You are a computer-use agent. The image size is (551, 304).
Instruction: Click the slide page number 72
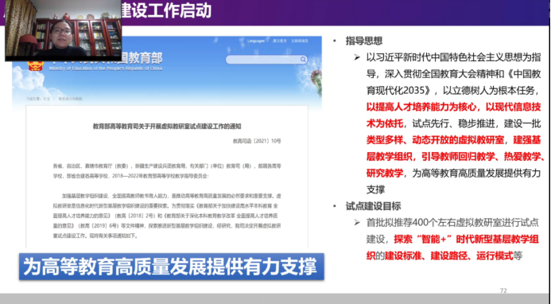pos(503,290)
